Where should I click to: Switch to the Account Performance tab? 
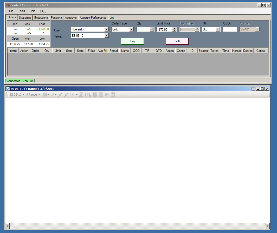(93, 18)
